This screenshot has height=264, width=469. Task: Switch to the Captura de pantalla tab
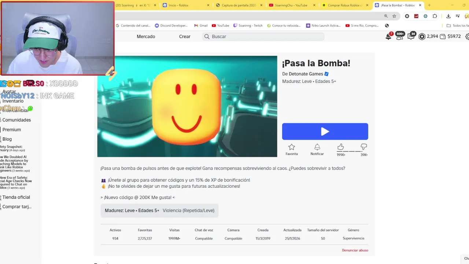[x=239, y=5]
